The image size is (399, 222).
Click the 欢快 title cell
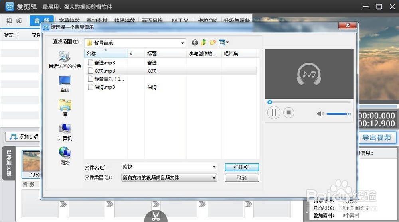tap(152, 71)
